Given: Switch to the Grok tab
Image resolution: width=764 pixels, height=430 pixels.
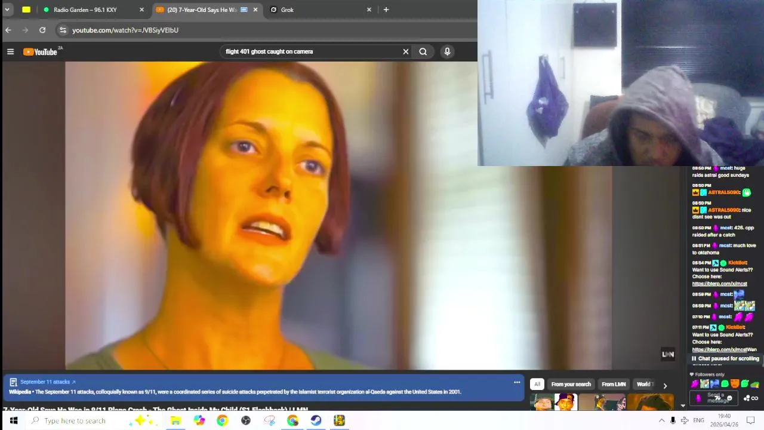Looking at the screenshot, I should (319, 10).
